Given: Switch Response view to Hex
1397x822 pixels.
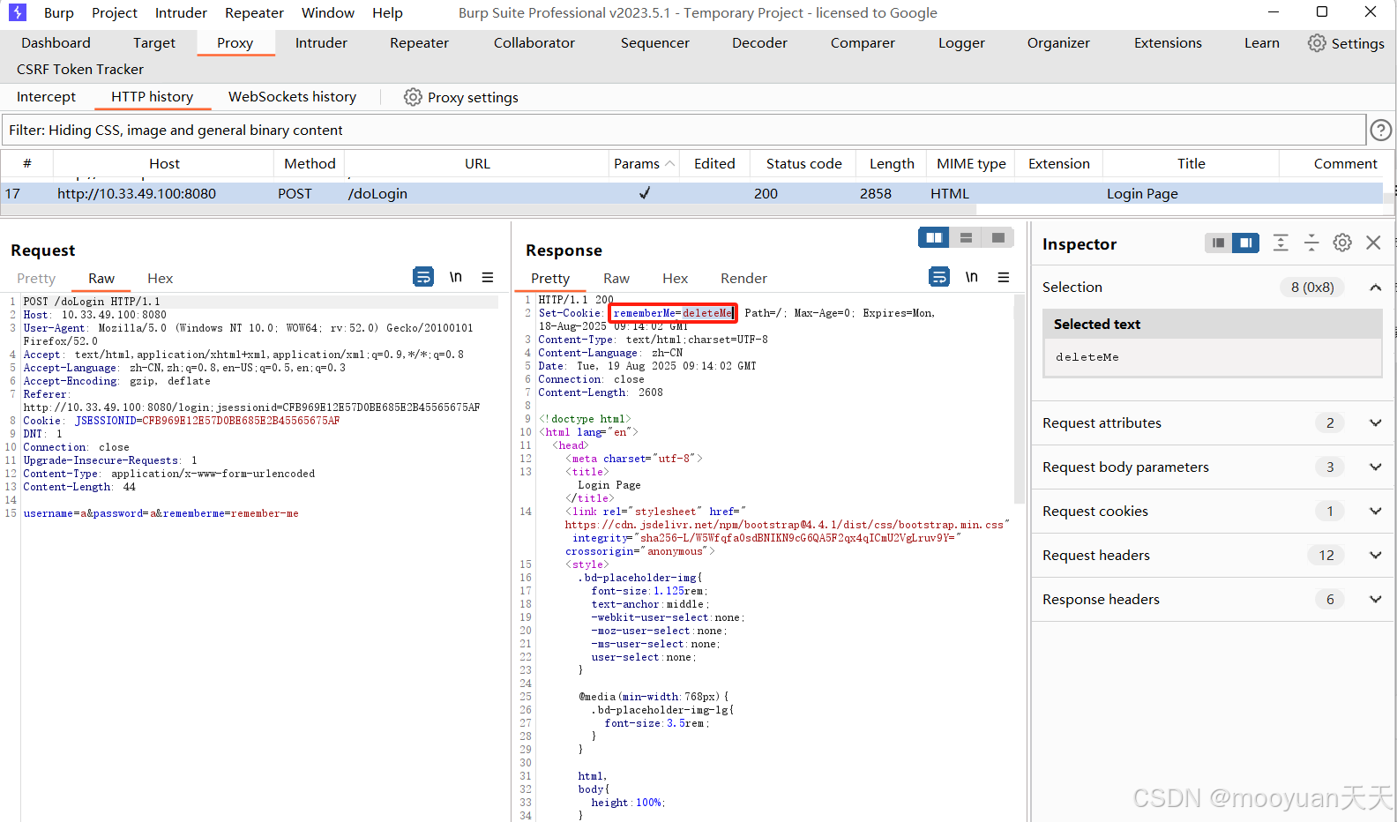Looking at the screenshot, I should click(675, 278).
